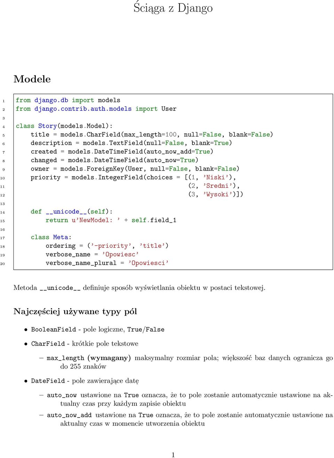Click line number 10 in the code listing
This screenshot has width=334, height=458.
click(x=3, y=178)
